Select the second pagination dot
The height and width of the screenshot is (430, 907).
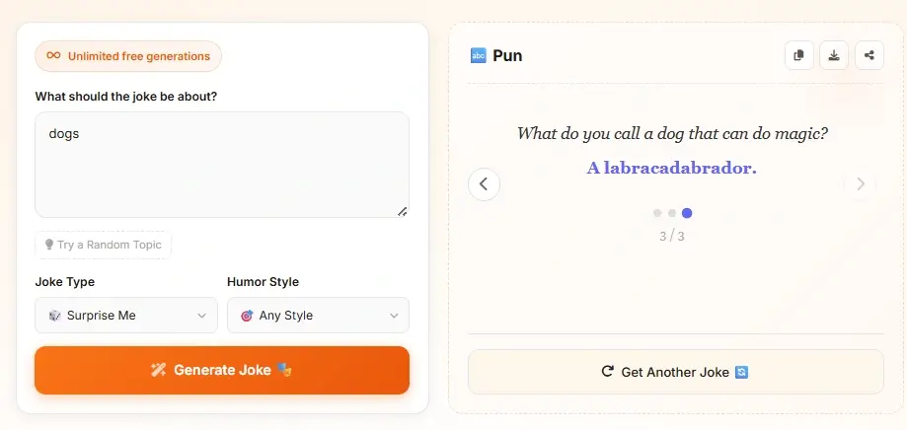[x=672, y=213]
